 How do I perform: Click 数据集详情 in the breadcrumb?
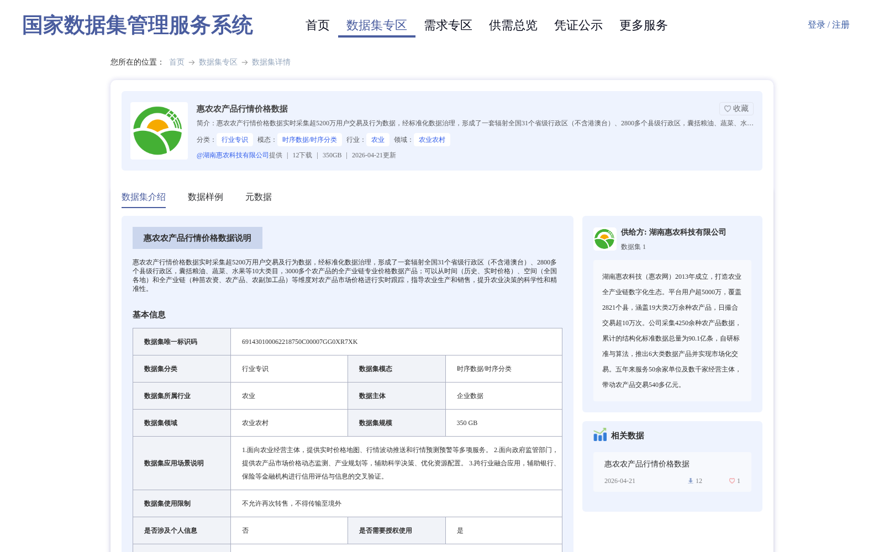[x=271, y=62]
